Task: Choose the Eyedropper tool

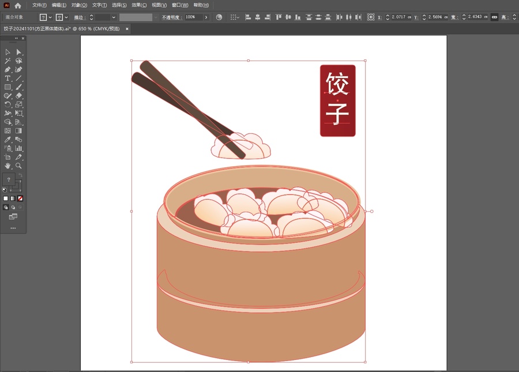Action: (7, 140)
